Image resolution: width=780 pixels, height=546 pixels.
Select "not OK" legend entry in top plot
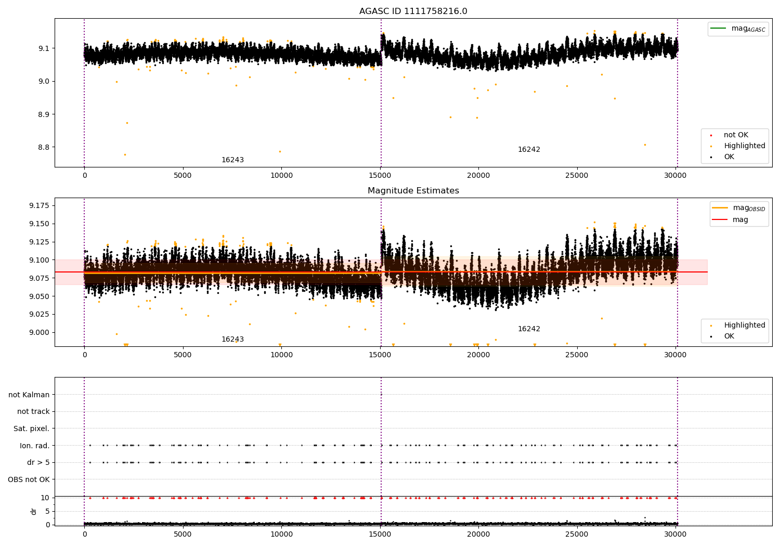click(x=736, y=135)
